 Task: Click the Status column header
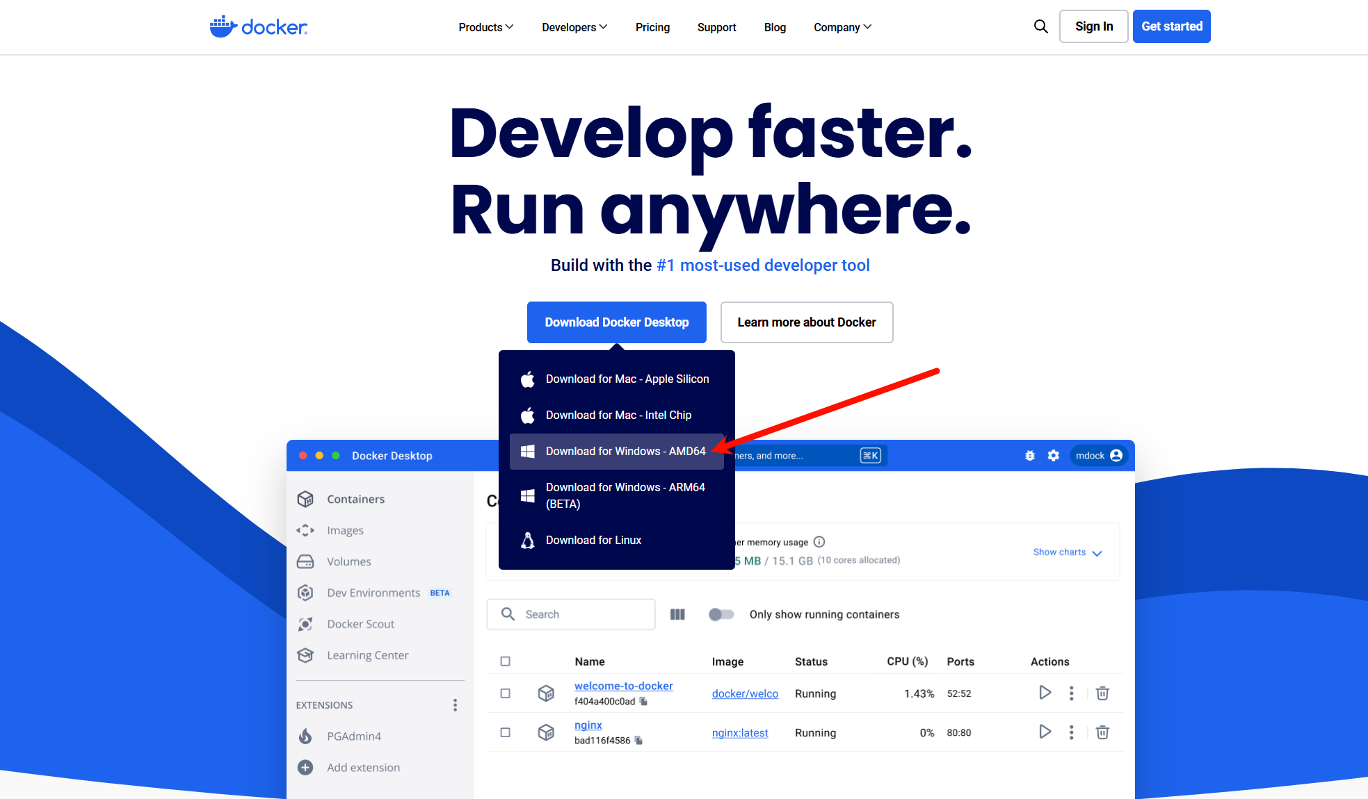811,661
